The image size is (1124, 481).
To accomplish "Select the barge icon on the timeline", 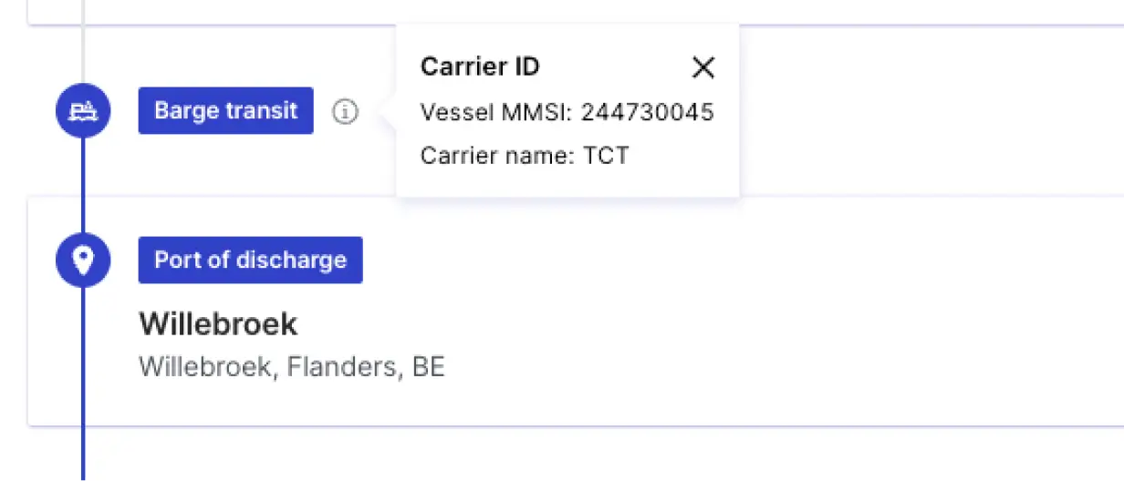I will (83, 111).
